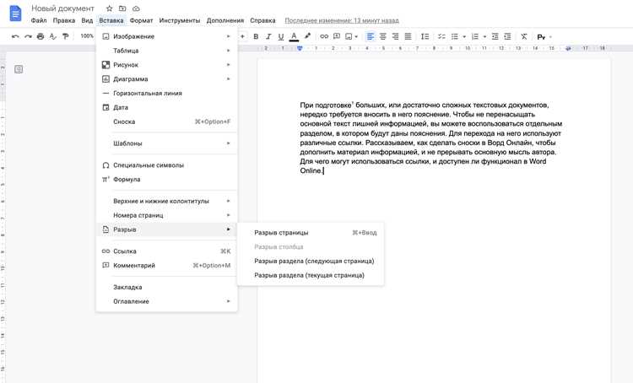
Task: Clear formatting with the toolbar icon
Action: coord(524,36)
